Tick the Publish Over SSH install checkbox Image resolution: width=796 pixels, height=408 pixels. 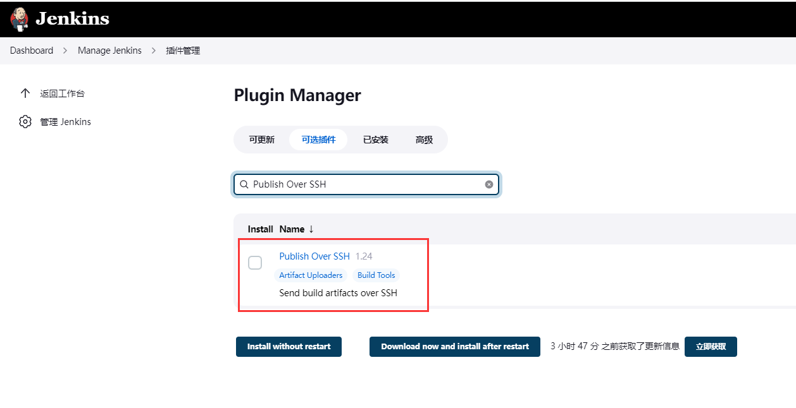255,263
